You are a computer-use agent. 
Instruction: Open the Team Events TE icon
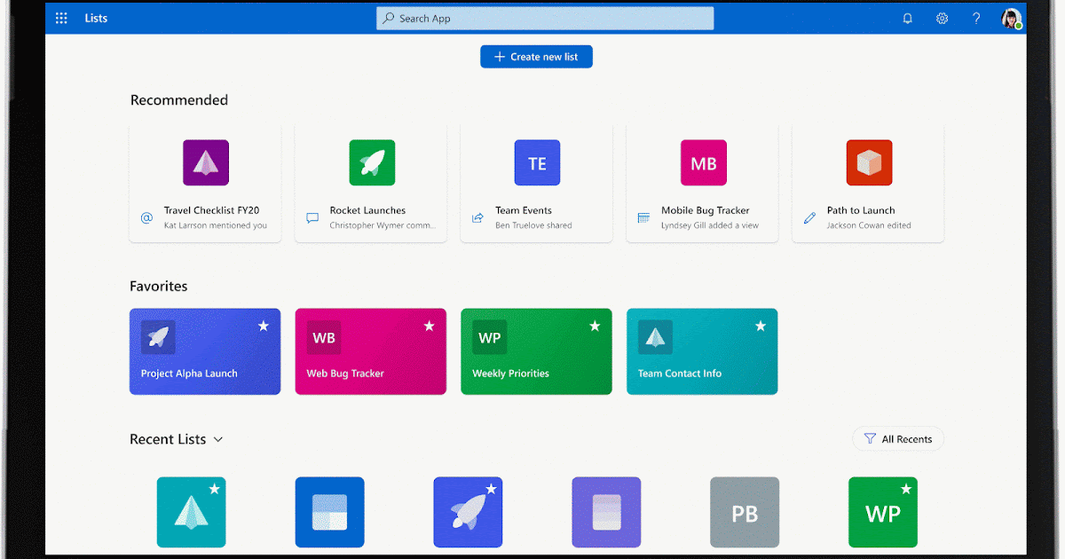tap(537, 162)
